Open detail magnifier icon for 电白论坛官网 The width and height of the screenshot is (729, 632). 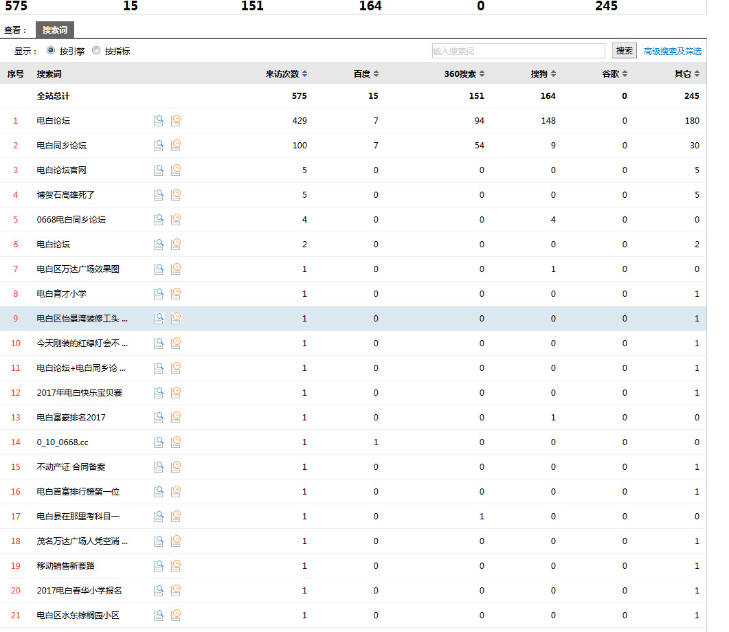[x=159, y=170]
